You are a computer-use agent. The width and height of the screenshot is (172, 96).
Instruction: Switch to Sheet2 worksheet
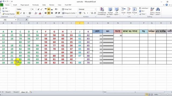click(x=16, y=92)
